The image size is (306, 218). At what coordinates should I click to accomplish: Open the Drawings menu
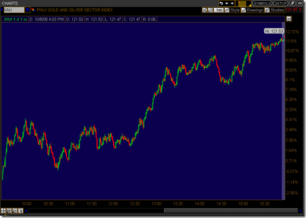tap(255, 10)
